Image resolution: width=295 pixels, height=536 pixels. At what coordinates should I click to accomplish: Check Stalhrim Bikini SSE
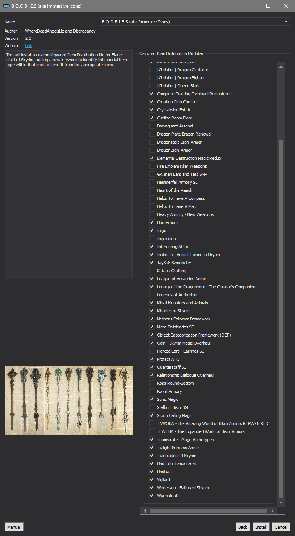click(152, 407)
